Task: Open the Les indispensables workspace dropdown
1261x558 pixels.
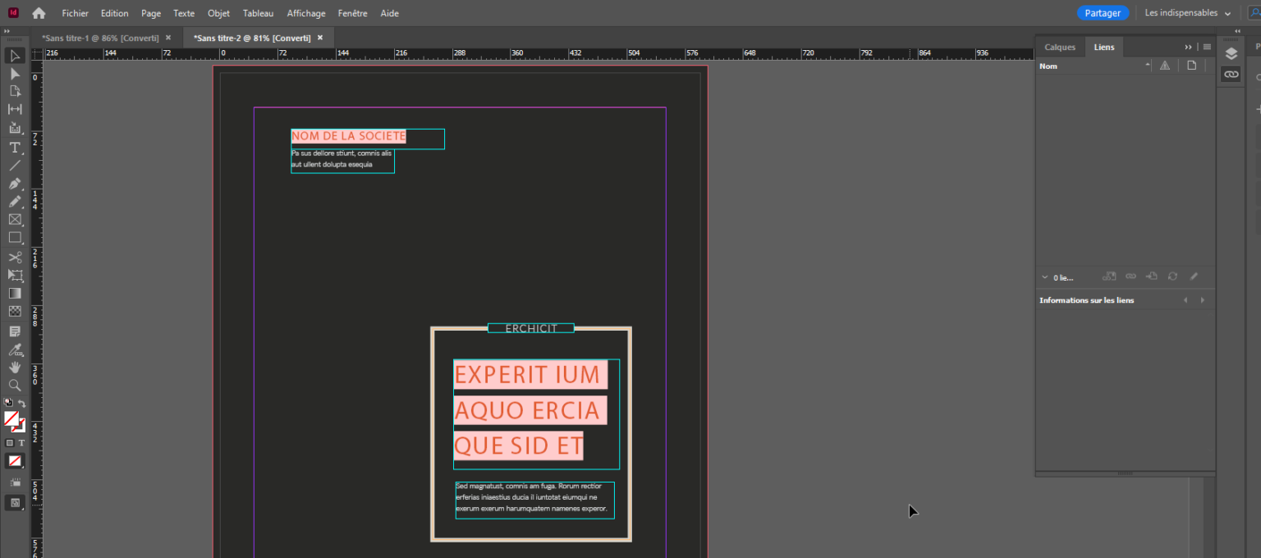Action: pos(1185,12)
